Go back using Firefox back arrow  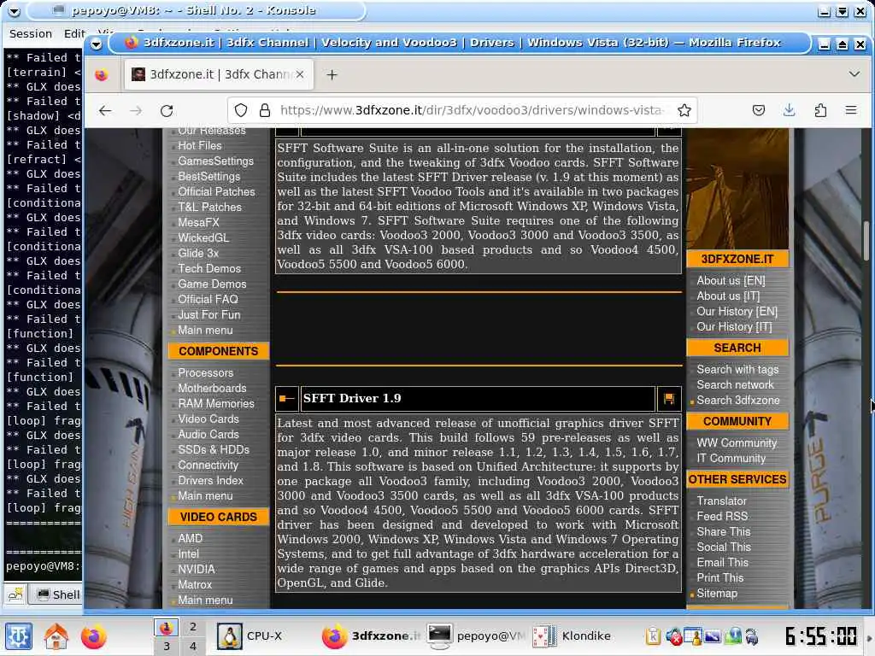(x=105, y=110)
